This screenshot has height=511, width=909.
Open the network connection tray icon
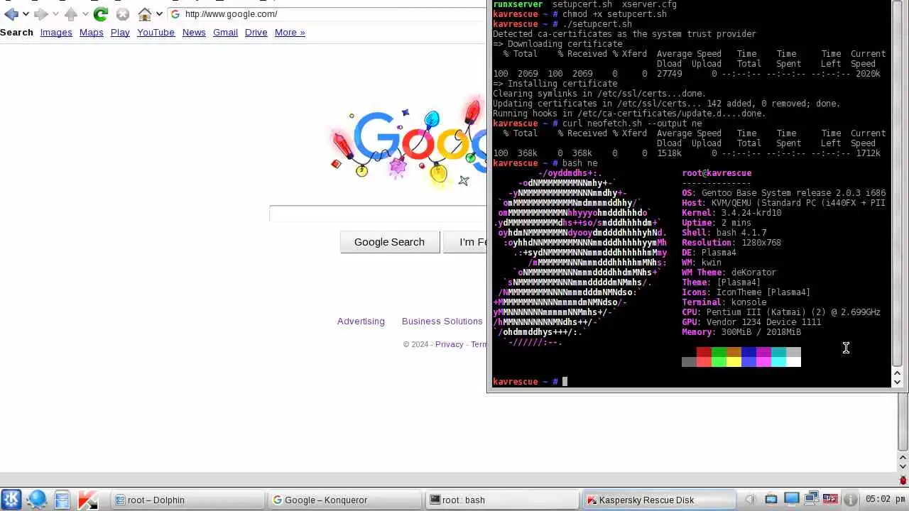click(811, 500)
